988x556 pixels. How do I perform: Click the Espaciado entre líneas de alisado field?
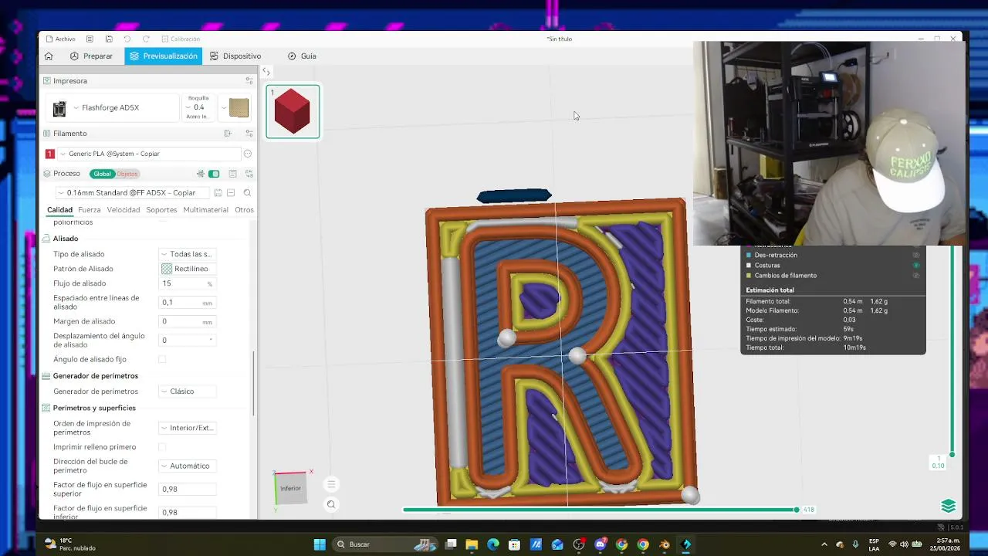tap(187, 302)
